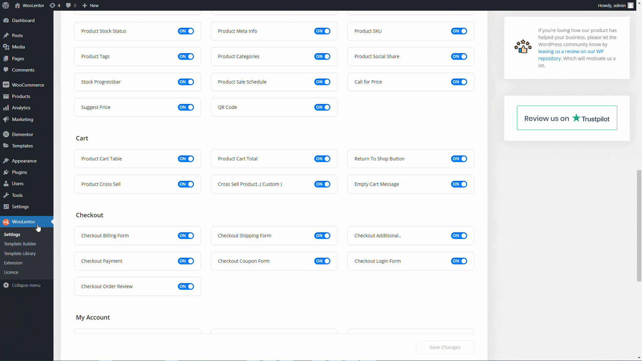Click the Save Changes button
642x361 pixels.
tap(445, 347)
